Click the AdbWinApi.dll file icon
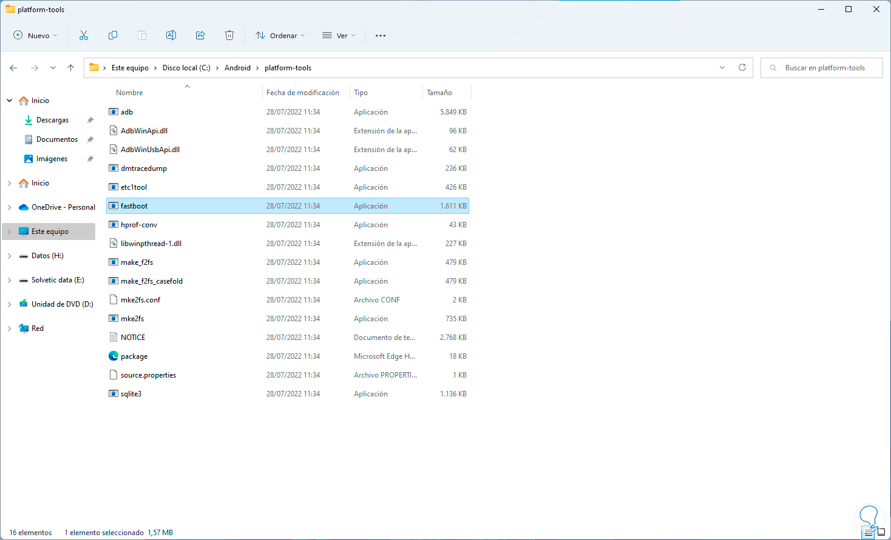The height and width of the screenshot is (540, 891). point(113,131)
